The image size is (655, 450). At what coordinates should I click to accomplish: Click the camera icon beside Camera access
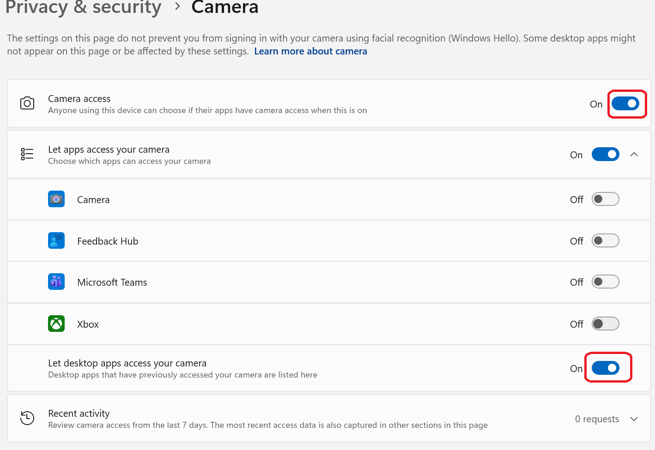27,103
